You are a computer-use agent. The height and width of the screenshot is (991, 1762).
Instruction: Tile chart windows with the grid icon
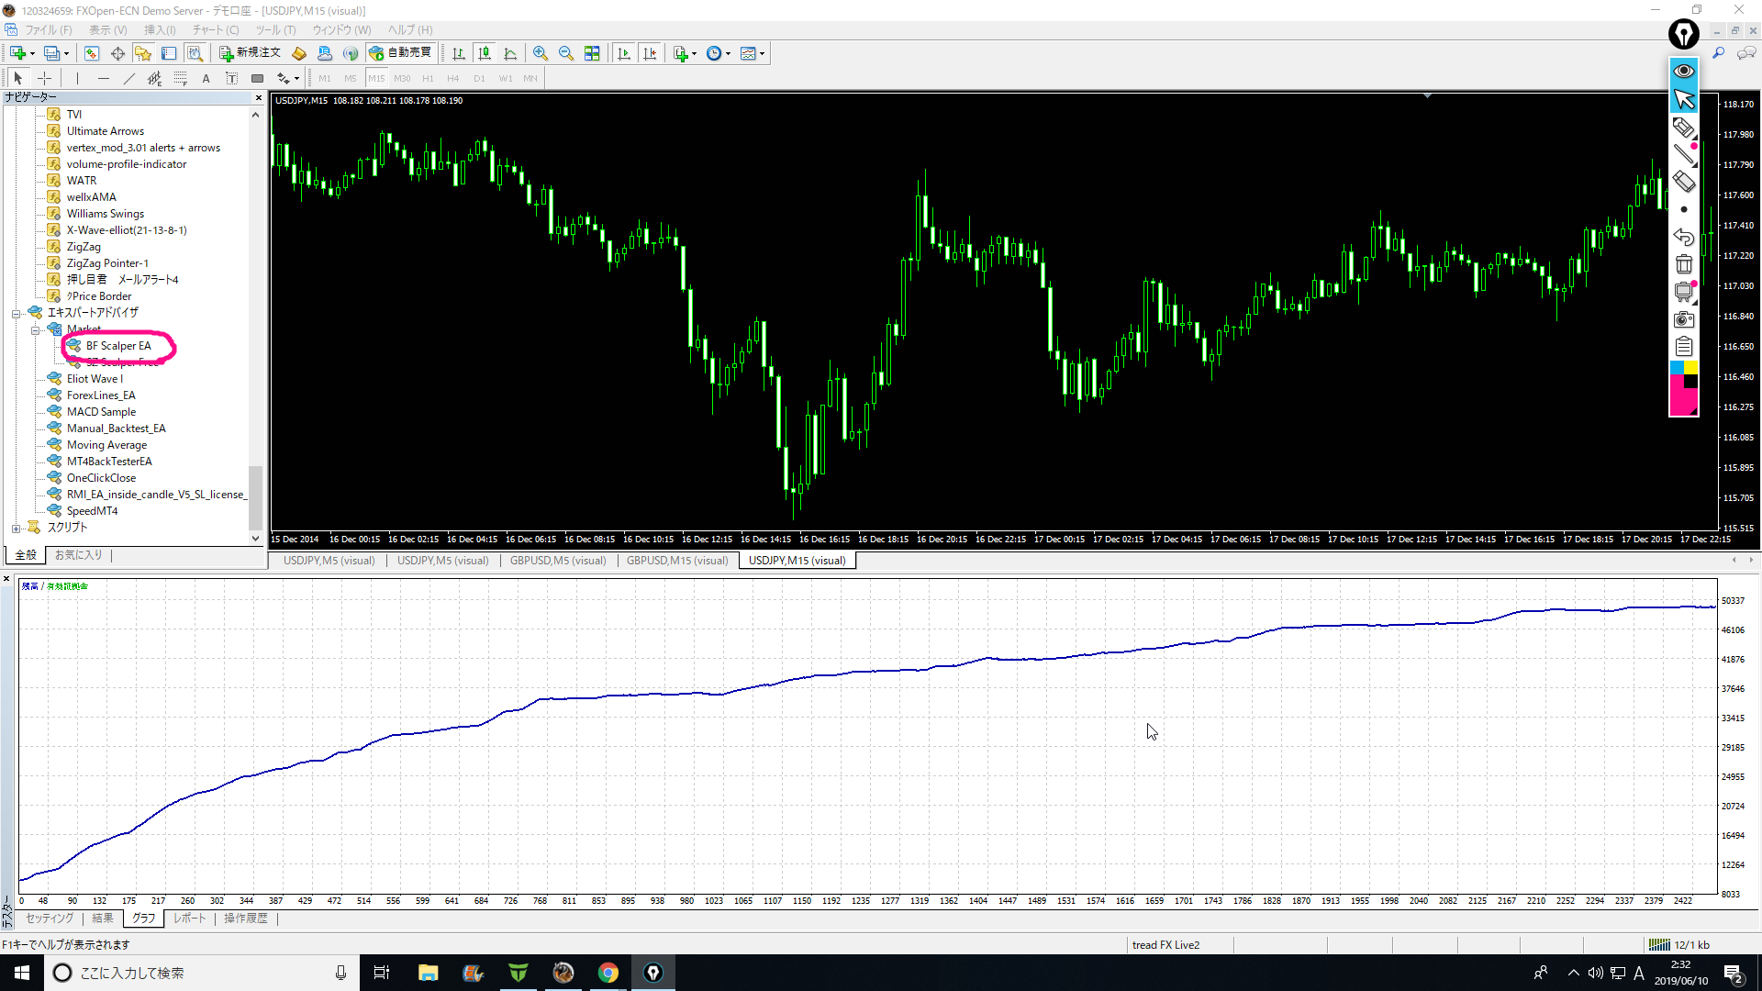(x=592, y=53)
